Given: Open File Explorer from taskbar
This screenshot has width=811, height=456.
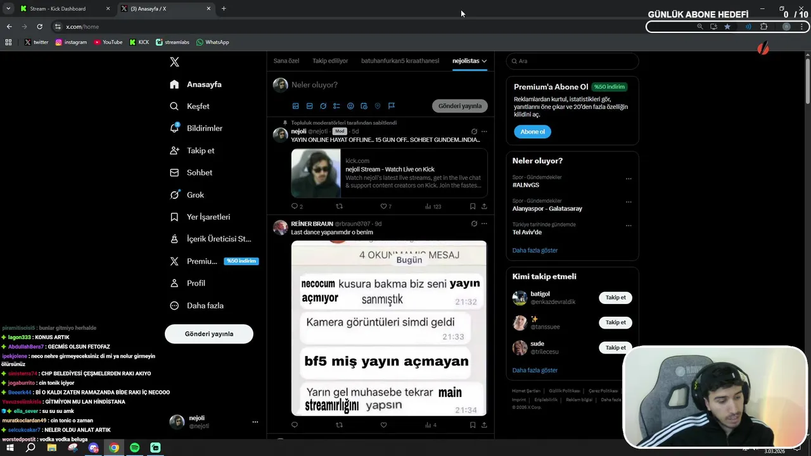Looking at the screenshot, I should (x=52, y=448).
